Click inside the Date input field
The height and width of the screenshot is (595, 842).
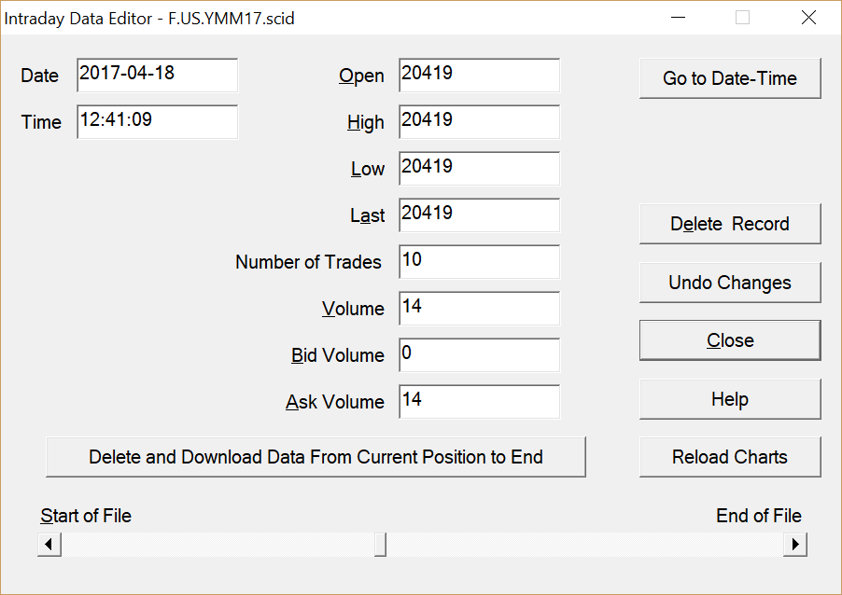point(157,76)
